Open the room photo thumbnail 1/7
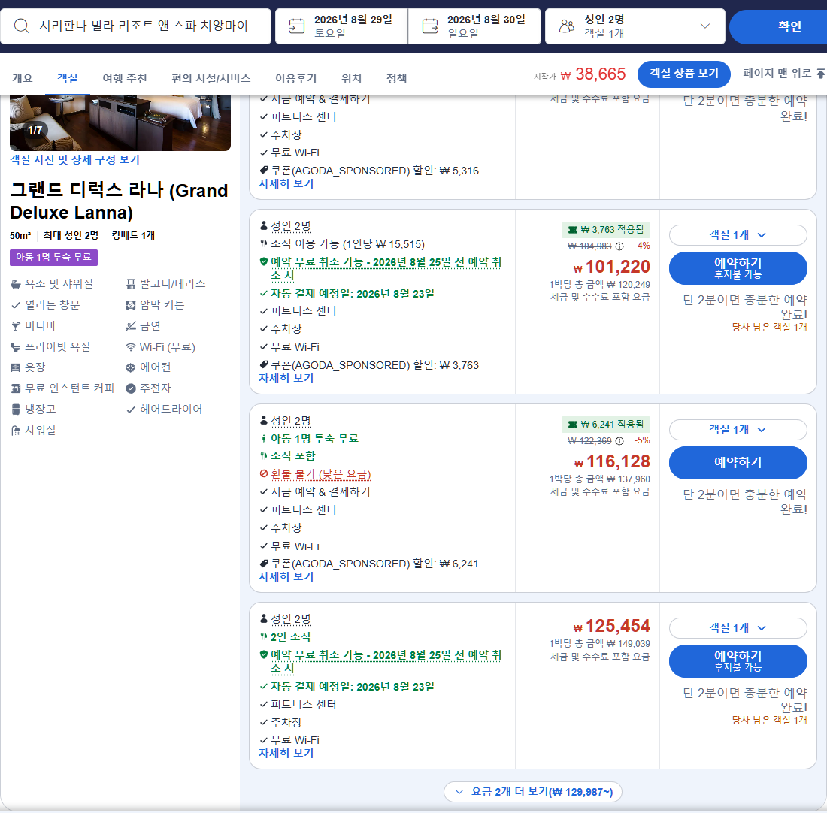This screenshot has width=827, height=813. [120, 122]
